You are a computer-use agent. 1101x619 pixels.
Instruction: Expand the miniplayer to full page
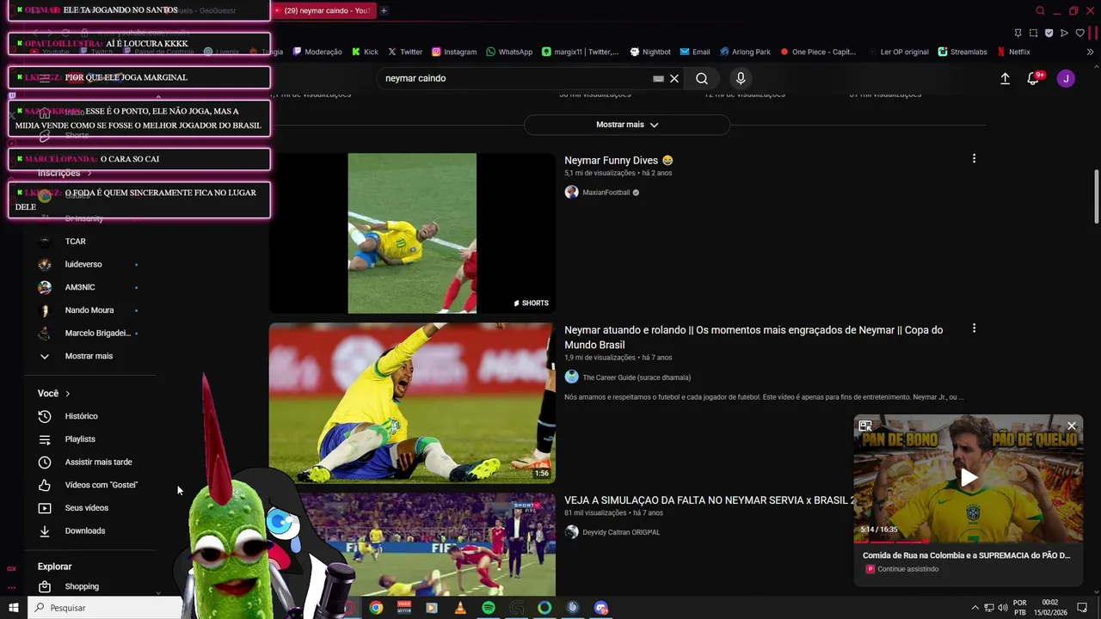tap(865, 426)
